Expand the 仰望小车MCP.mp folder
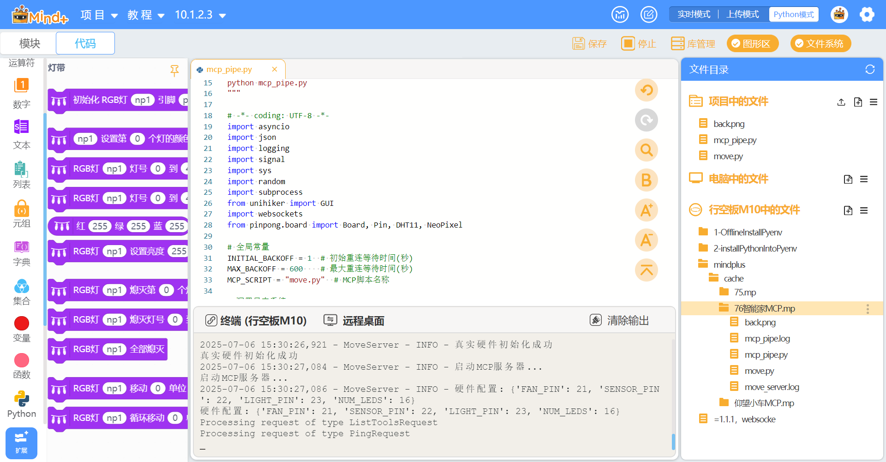This screenshot has width=886, height=462. (x=764, y=403)
